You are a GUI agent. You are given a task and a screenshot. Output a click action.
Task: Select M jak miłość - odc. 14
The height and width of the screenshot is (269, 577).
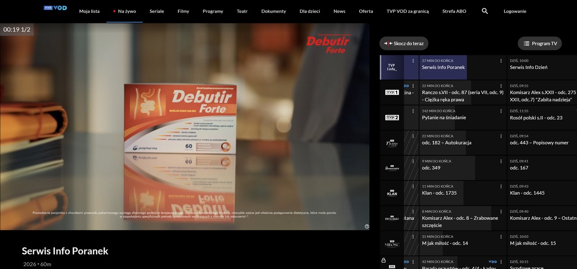[463, 244]
